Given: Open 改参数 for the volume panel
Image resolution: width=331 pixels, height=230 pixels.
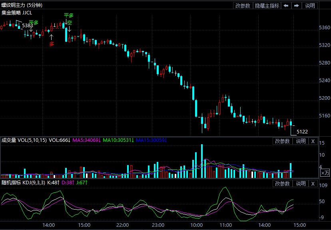Looking at the screenshot, I should (x=283, y=141).
